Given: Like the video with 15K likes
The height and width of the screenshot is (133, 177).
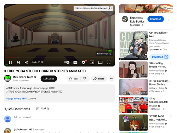Looking at the screenshot, I should [x=74, y=79].
